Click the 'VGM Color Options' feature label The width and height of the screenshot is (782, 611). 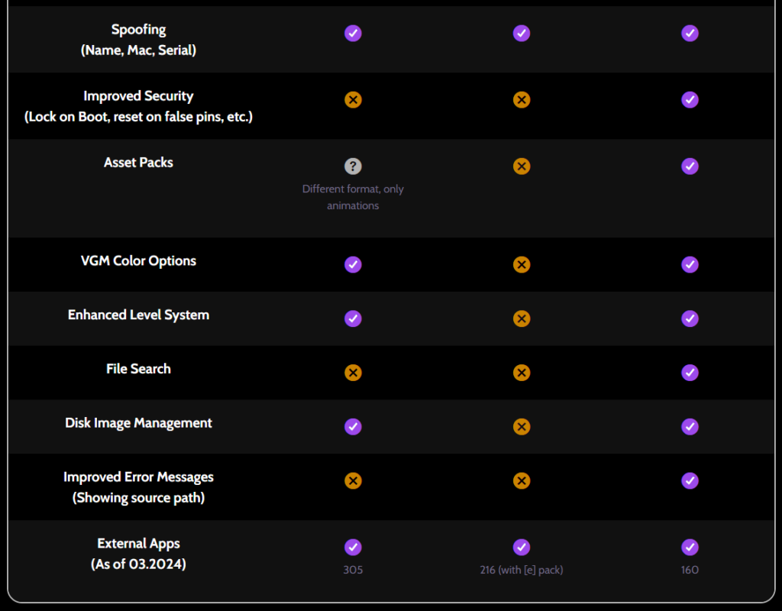138,261
